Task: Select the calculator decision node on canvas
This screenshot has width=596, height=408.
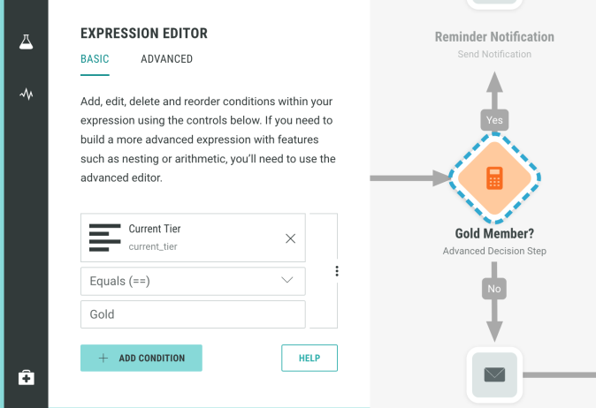Action: [x=494, y=178]
